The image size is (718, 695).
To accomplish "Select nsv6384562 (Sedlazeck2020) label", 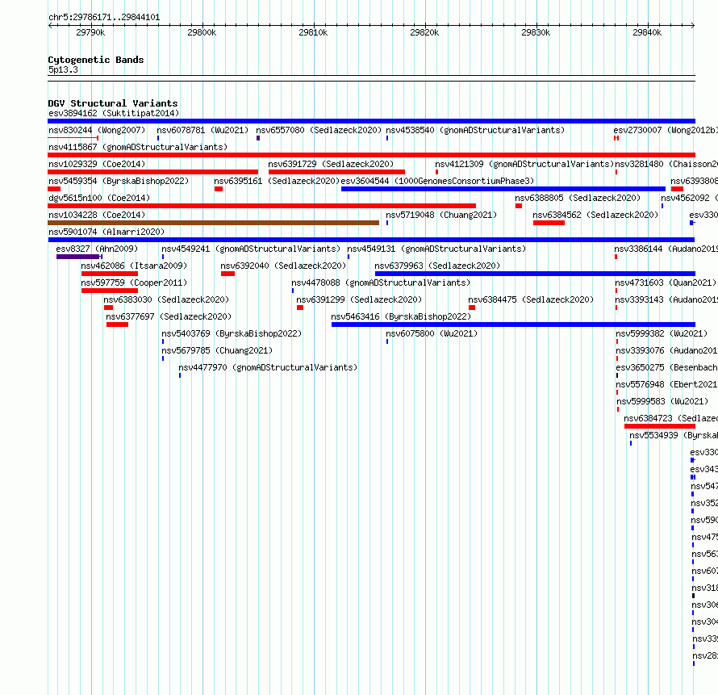I will click(x=595, y=215).
